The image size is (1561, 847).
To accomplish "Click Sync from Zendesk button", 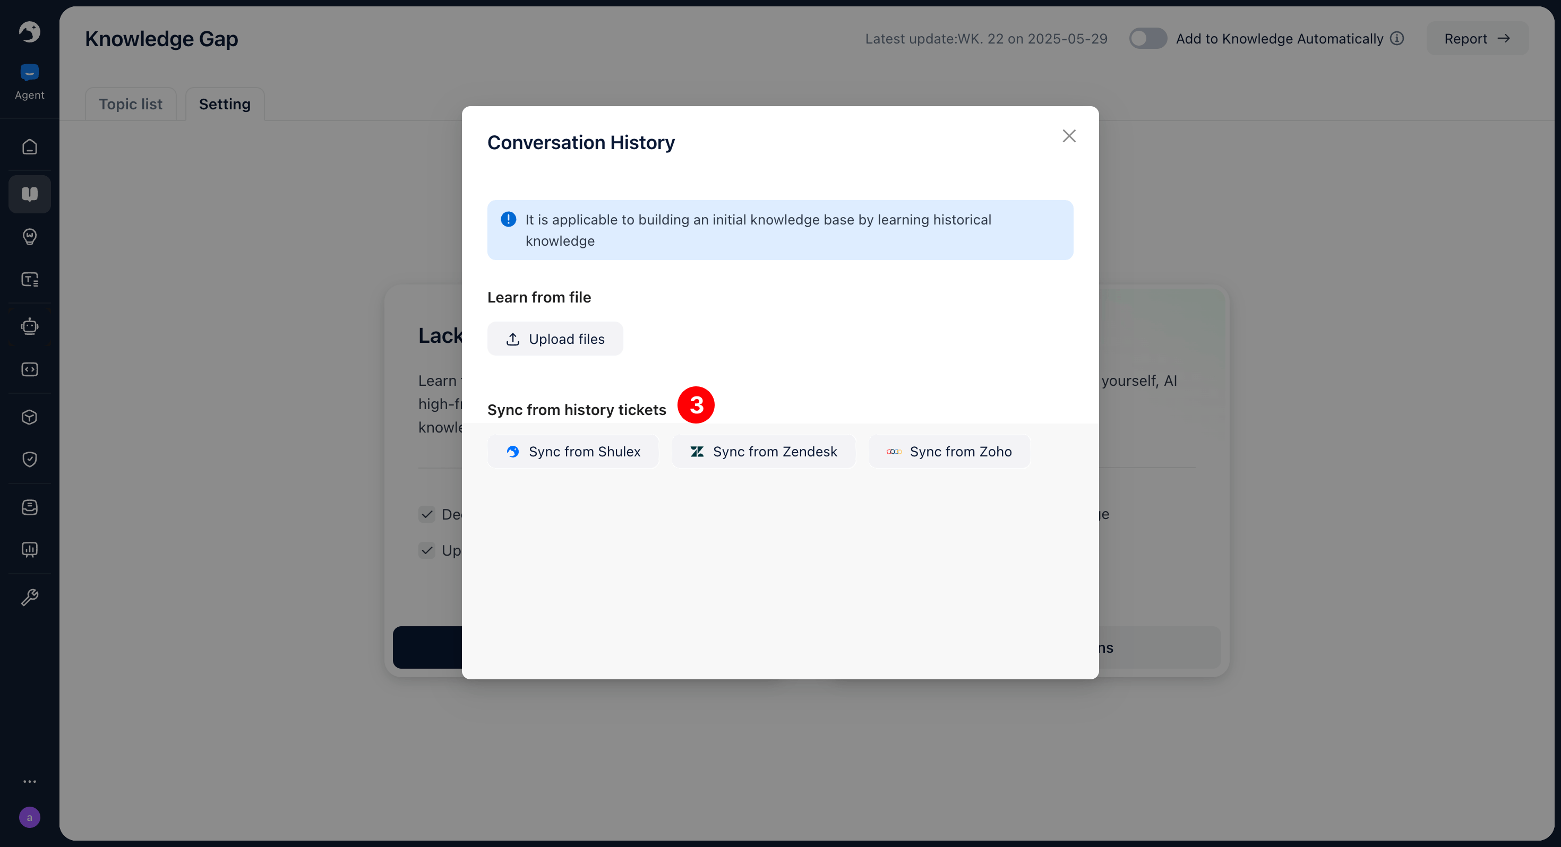I will pos(763,452).
